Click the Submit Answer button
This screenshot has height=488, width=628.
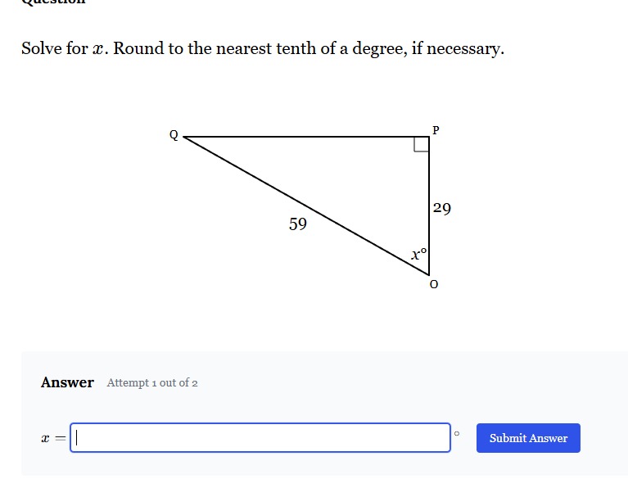(x=528, y=438)
